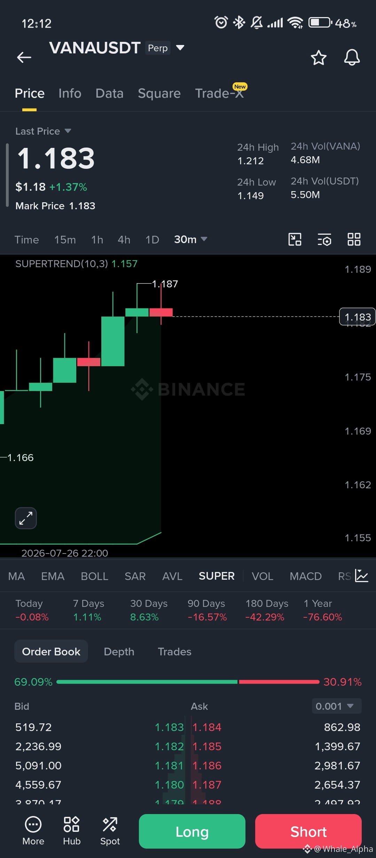Open the chart drawing tools icon
Screen dimensions: 376x858
click(x=295, y=239)
